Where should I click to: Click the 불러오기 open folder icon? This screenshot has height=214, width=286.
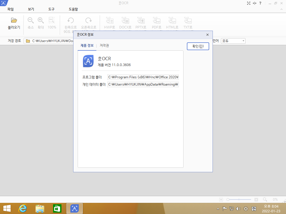coord(14,20)
